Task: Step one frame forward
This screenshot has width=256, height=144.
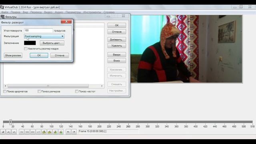Action: click(x=33, y=132)
